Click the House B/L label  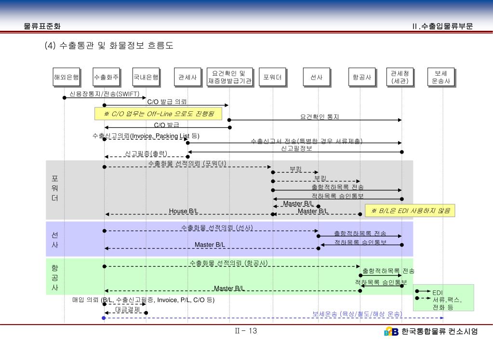pos(184,211)
